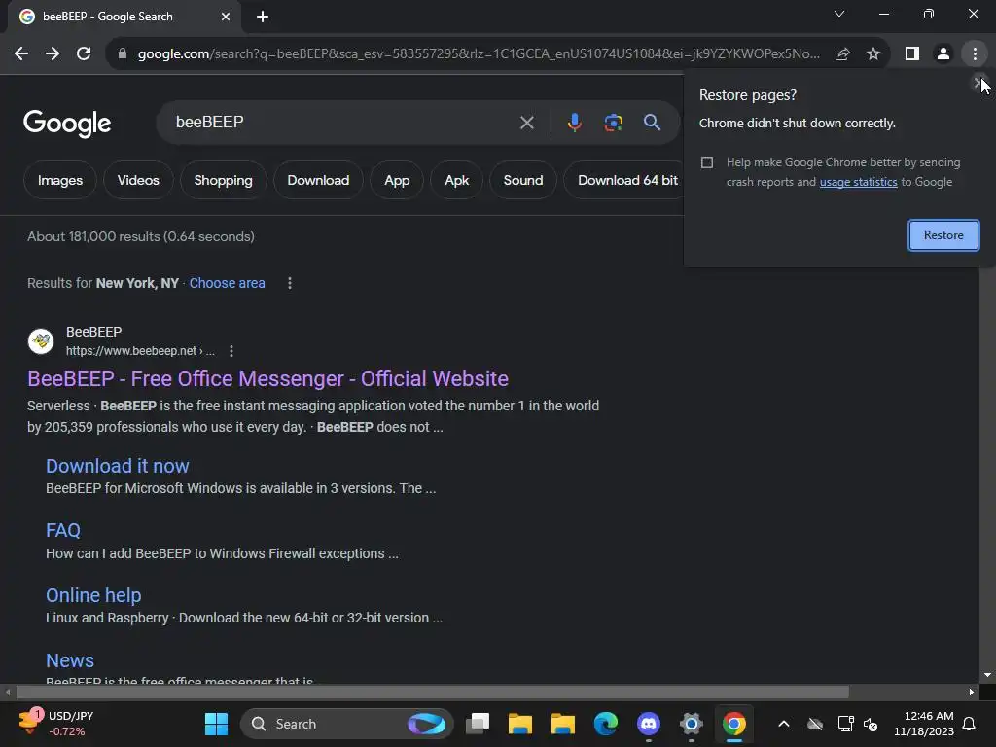View site information padlock icon
Image resolution: width=996 pixels, height=747 pixels.
tap(123, 54)
